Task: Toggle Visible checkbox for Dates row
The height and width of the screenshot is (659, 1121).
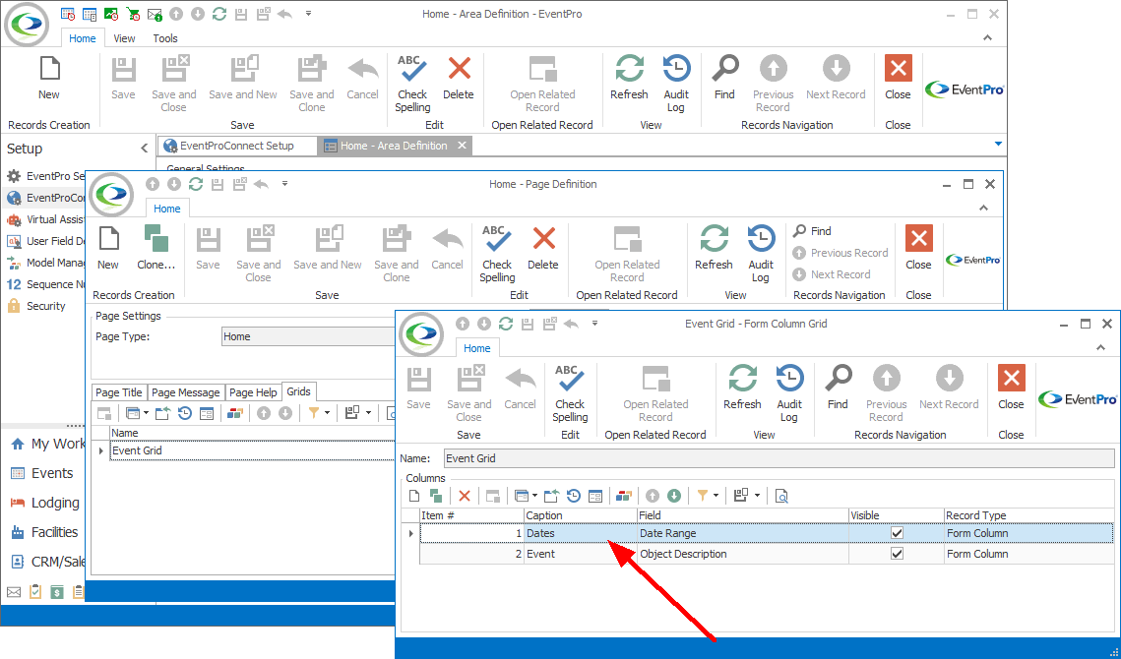Action: click(x=898, y=533)
